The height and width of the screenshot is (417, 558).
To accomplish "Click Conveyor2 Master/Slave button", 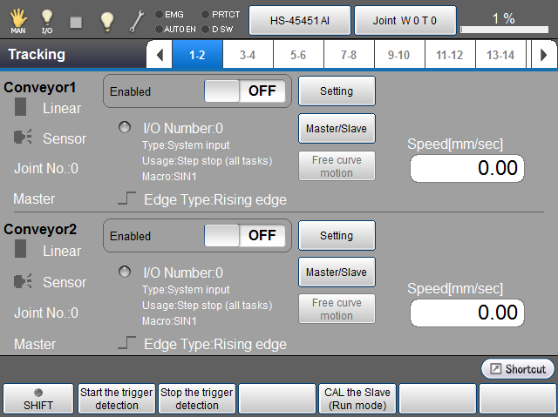I will click(x=337, y=272).
